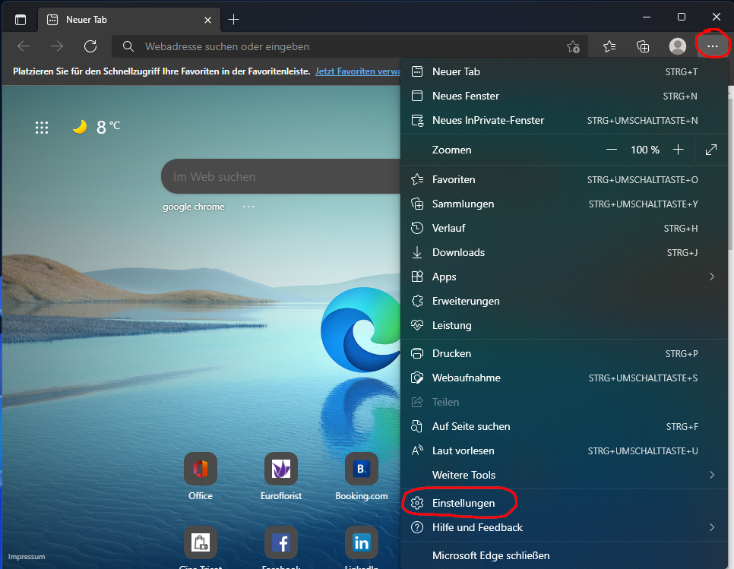Open a new tab with plus button
Viewport: 734px width, 569px height.
234,19
